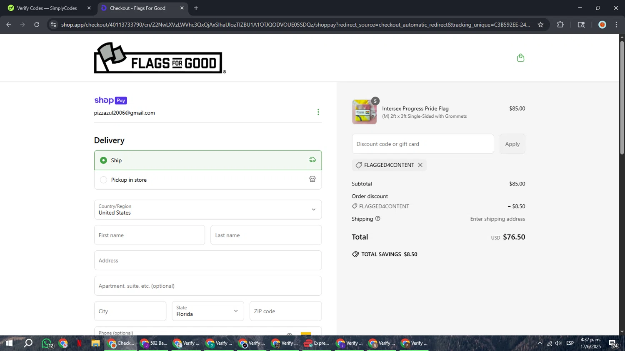Image resolution: width=625 pixels, height=351 pixels.
Task: Open File Explorer from taskbar
Action: tap(95, 343)
